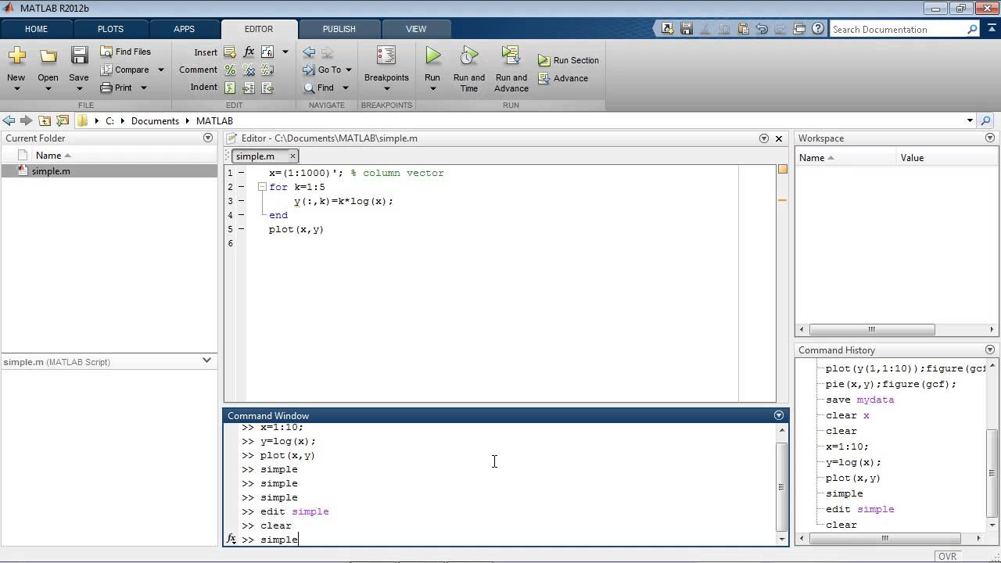Sort Current Folder by Name column header
This screenshot has height=563, width=1001.
coord(53,155)
